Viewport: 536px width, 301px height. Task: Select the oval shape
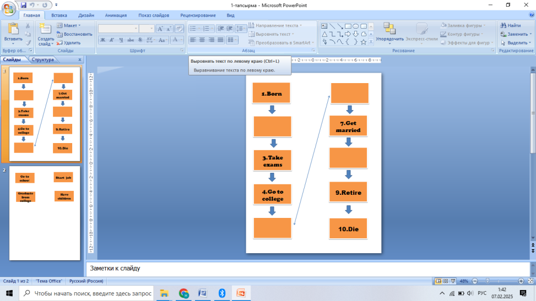tap(356, 26)
